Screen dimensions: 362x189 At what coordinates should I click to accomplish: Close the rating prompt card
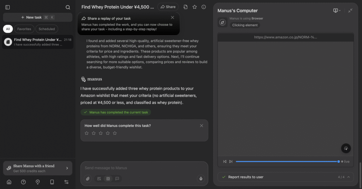pos(202,126)
